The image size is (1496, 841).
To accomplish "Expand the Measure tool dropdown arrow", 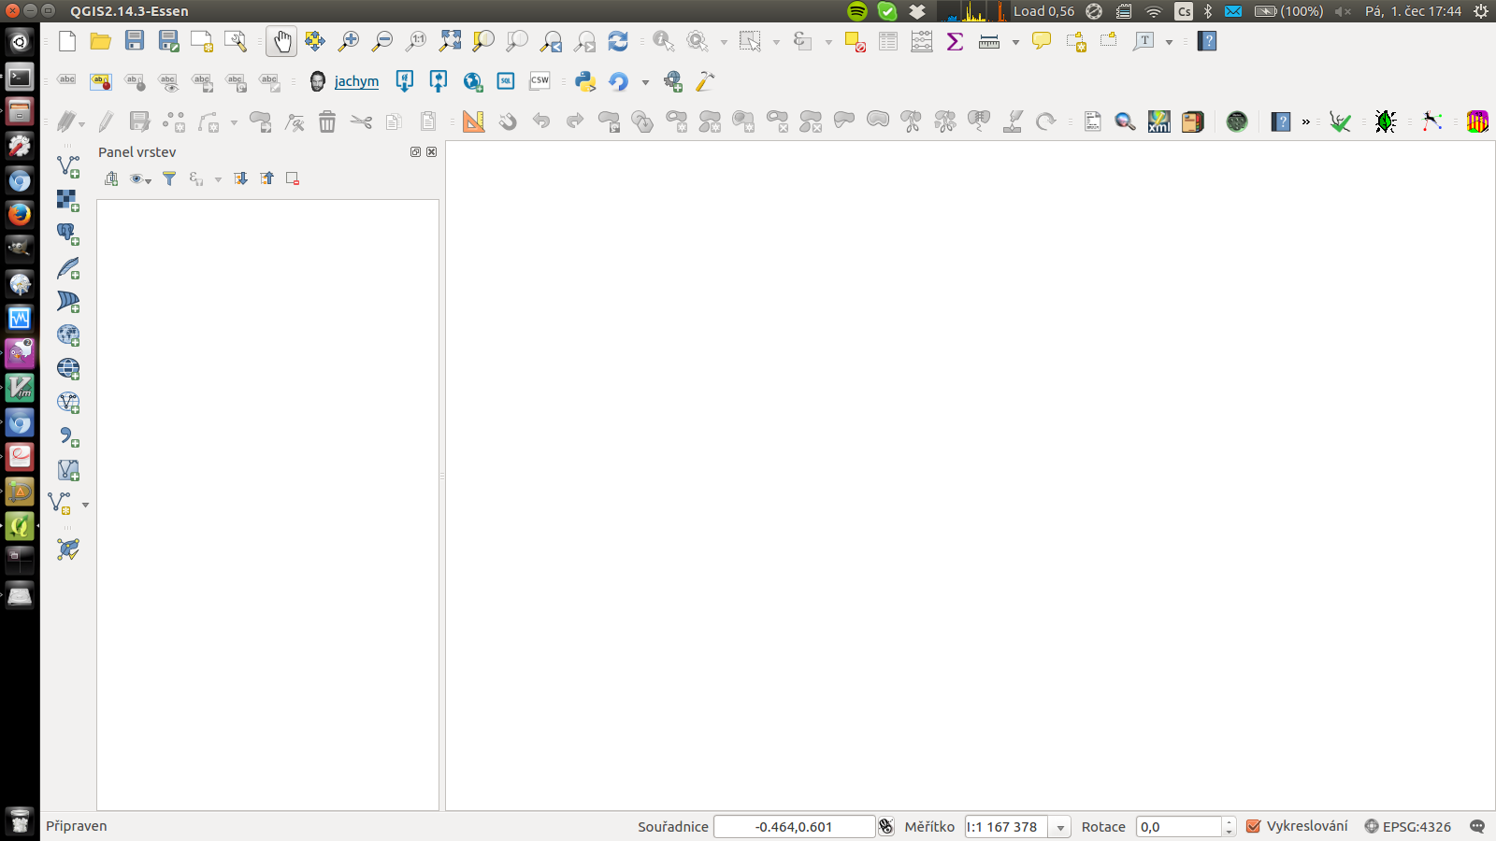I will [1015, 42].
